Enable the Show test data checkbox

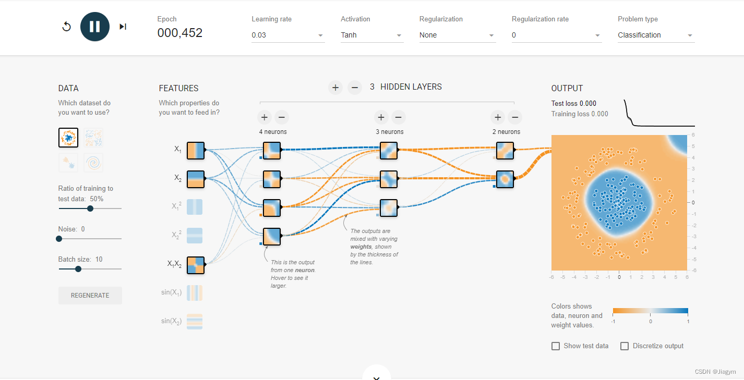coord(556,346)
